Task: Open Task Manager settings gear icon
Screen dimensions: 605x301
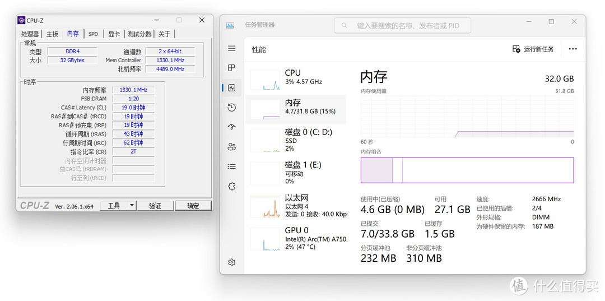Action: point(231,262)
